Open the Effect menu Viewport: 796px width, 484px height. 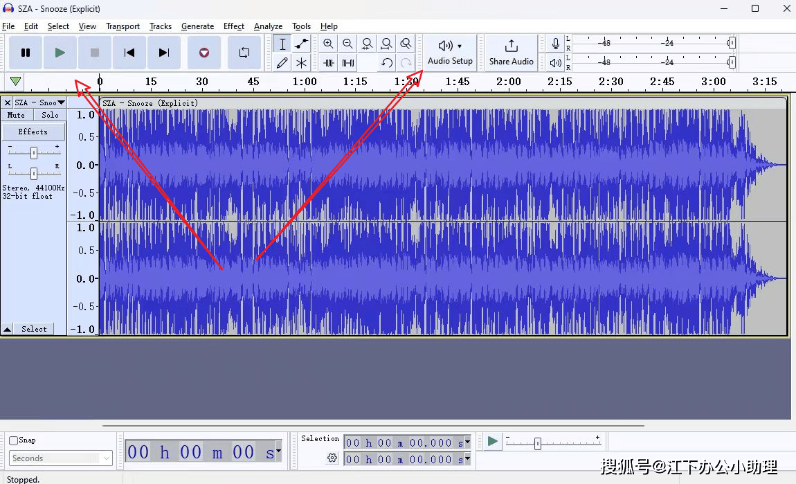coord(234,26)
